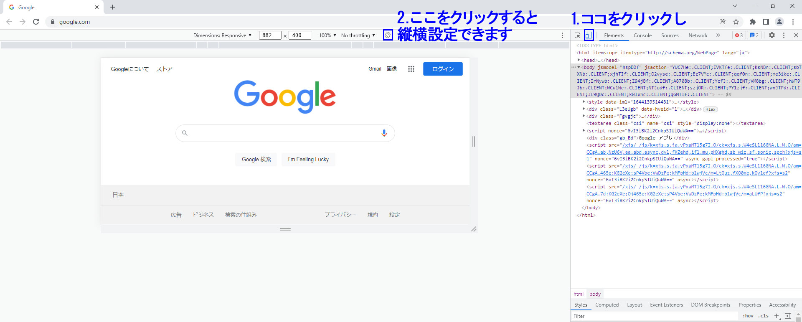Collapse the body node in DOM tree
The height and width of the screenshot is (322, 802).
(x=579, y=67)
